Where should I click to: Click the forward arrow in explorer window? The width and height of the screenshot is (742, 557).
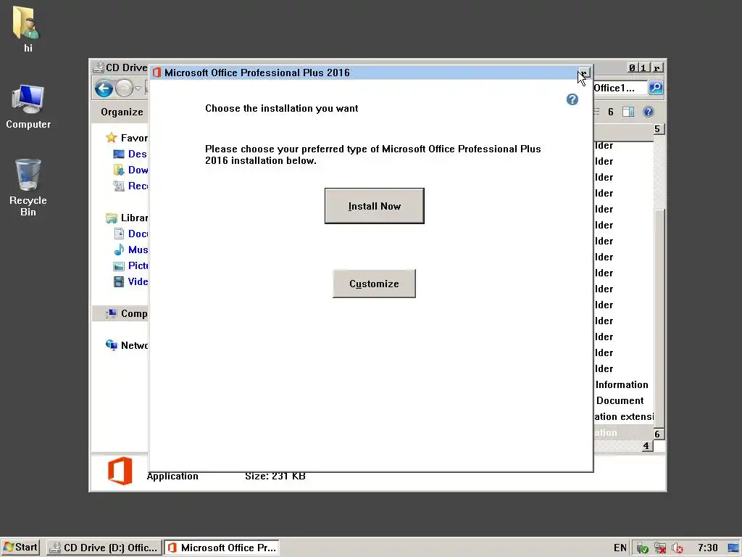coord(124,88)
